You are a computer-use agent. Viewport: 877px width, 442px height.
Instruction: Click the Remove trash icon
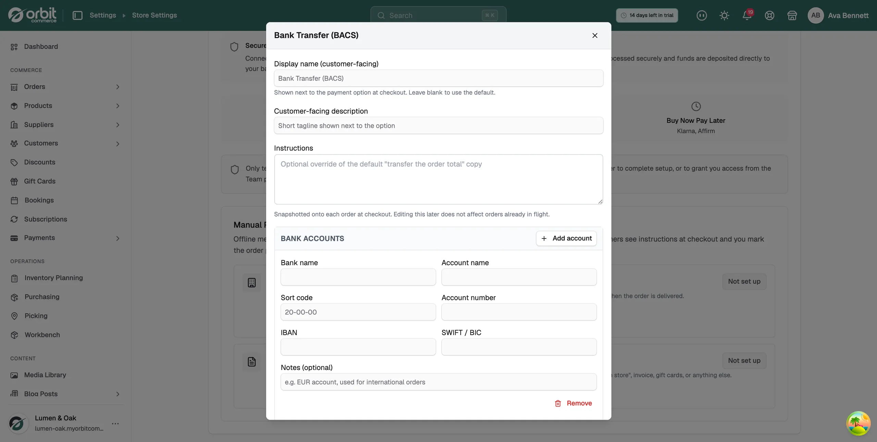click(558, 403)
